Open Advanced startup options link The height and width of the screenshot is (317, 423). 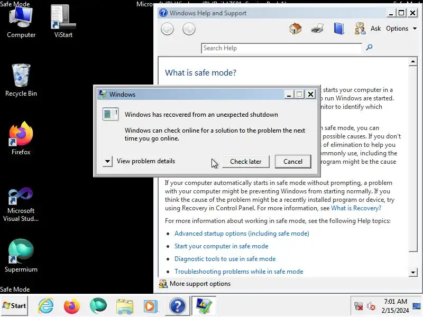pos(242,234)
